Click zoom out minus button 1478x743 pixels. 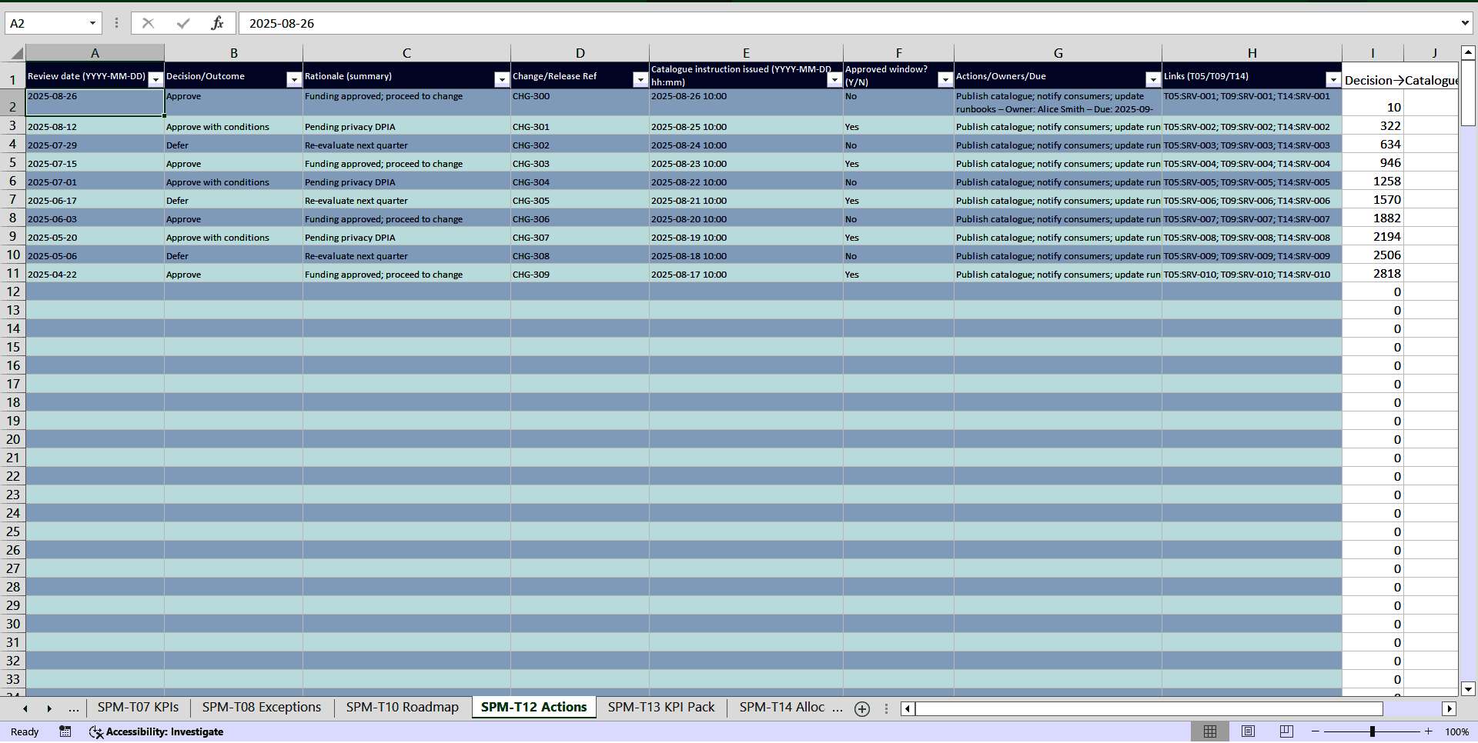tap(1316, 731)
